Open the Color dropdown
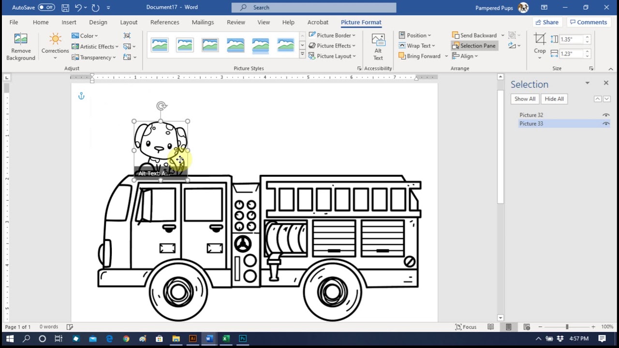Image resolution: width=619 pixels, height=348 pixels. point(85,36)
